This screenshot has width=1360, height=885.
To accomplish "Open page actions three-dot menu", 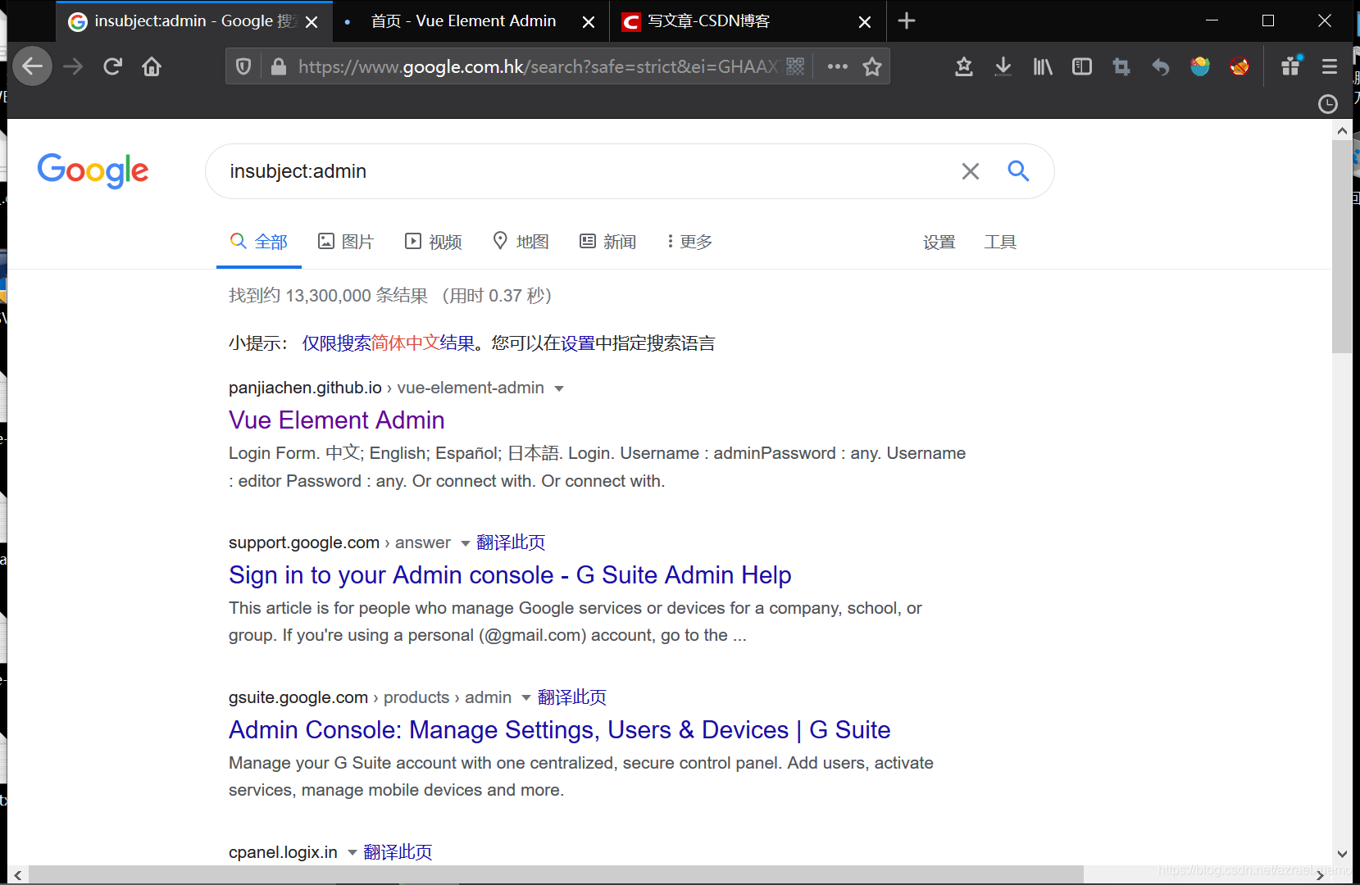I will [x=837, y=66].
